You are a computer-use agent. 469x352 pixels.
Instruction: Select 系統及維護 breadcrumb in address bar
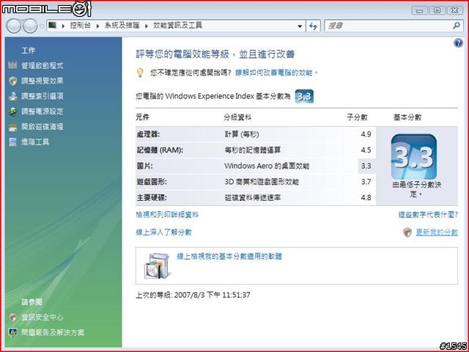click(x=122, y=26)
